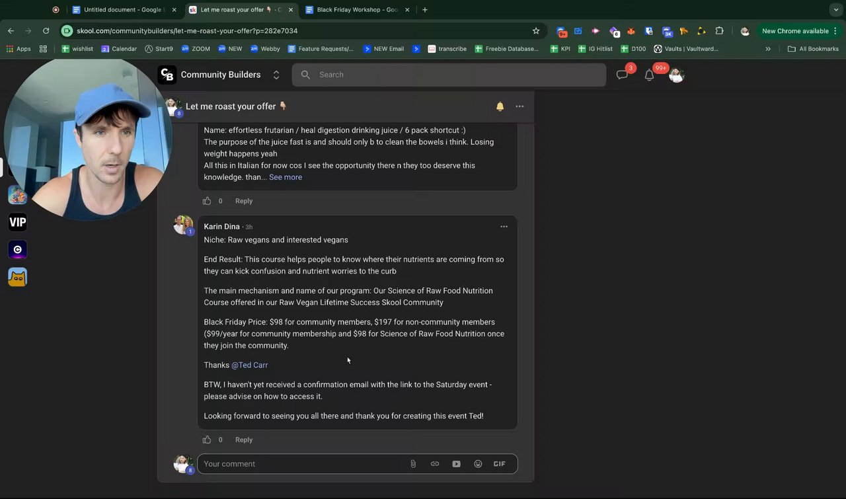The height and width of the screenshot is (499, 846).
Task: Reload the current page
Action: (x=46, y=31)
